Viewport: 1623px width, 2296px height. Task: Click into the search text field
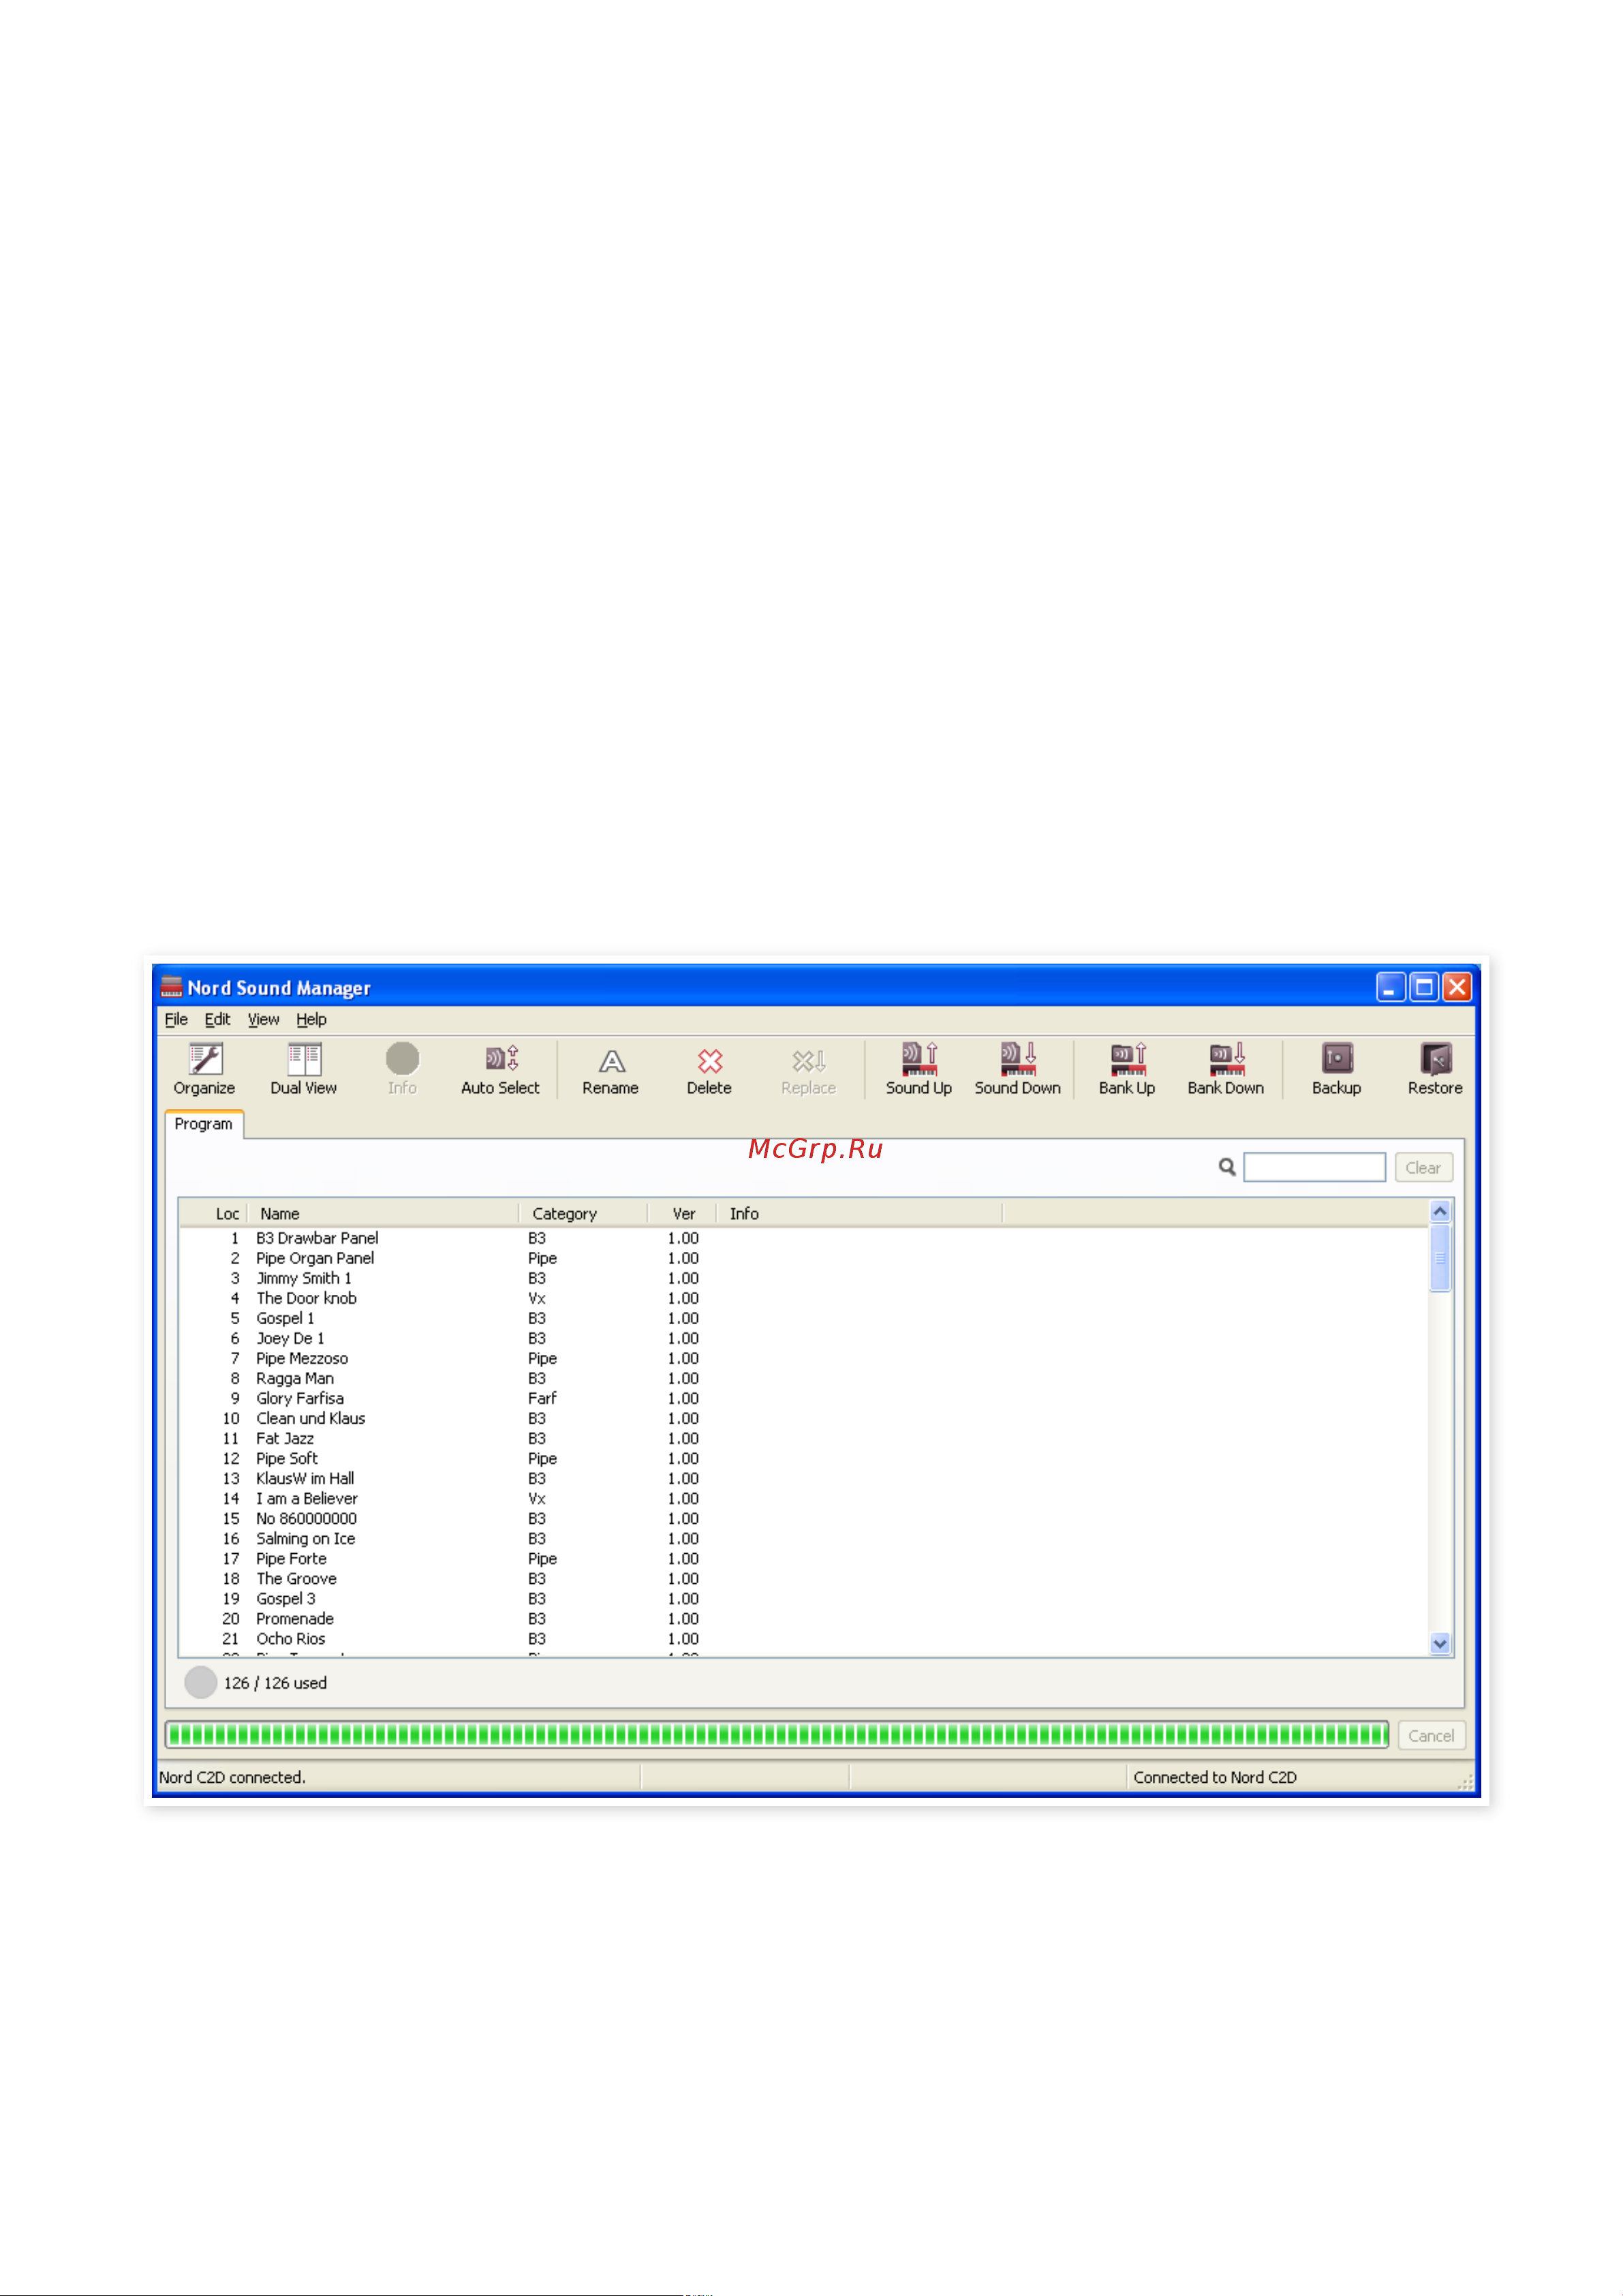point(1314,1167)
